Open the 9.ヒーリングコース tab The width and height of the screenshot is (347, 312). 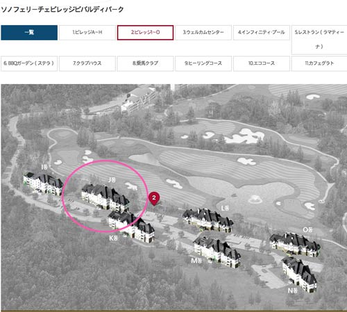[203, 63]
